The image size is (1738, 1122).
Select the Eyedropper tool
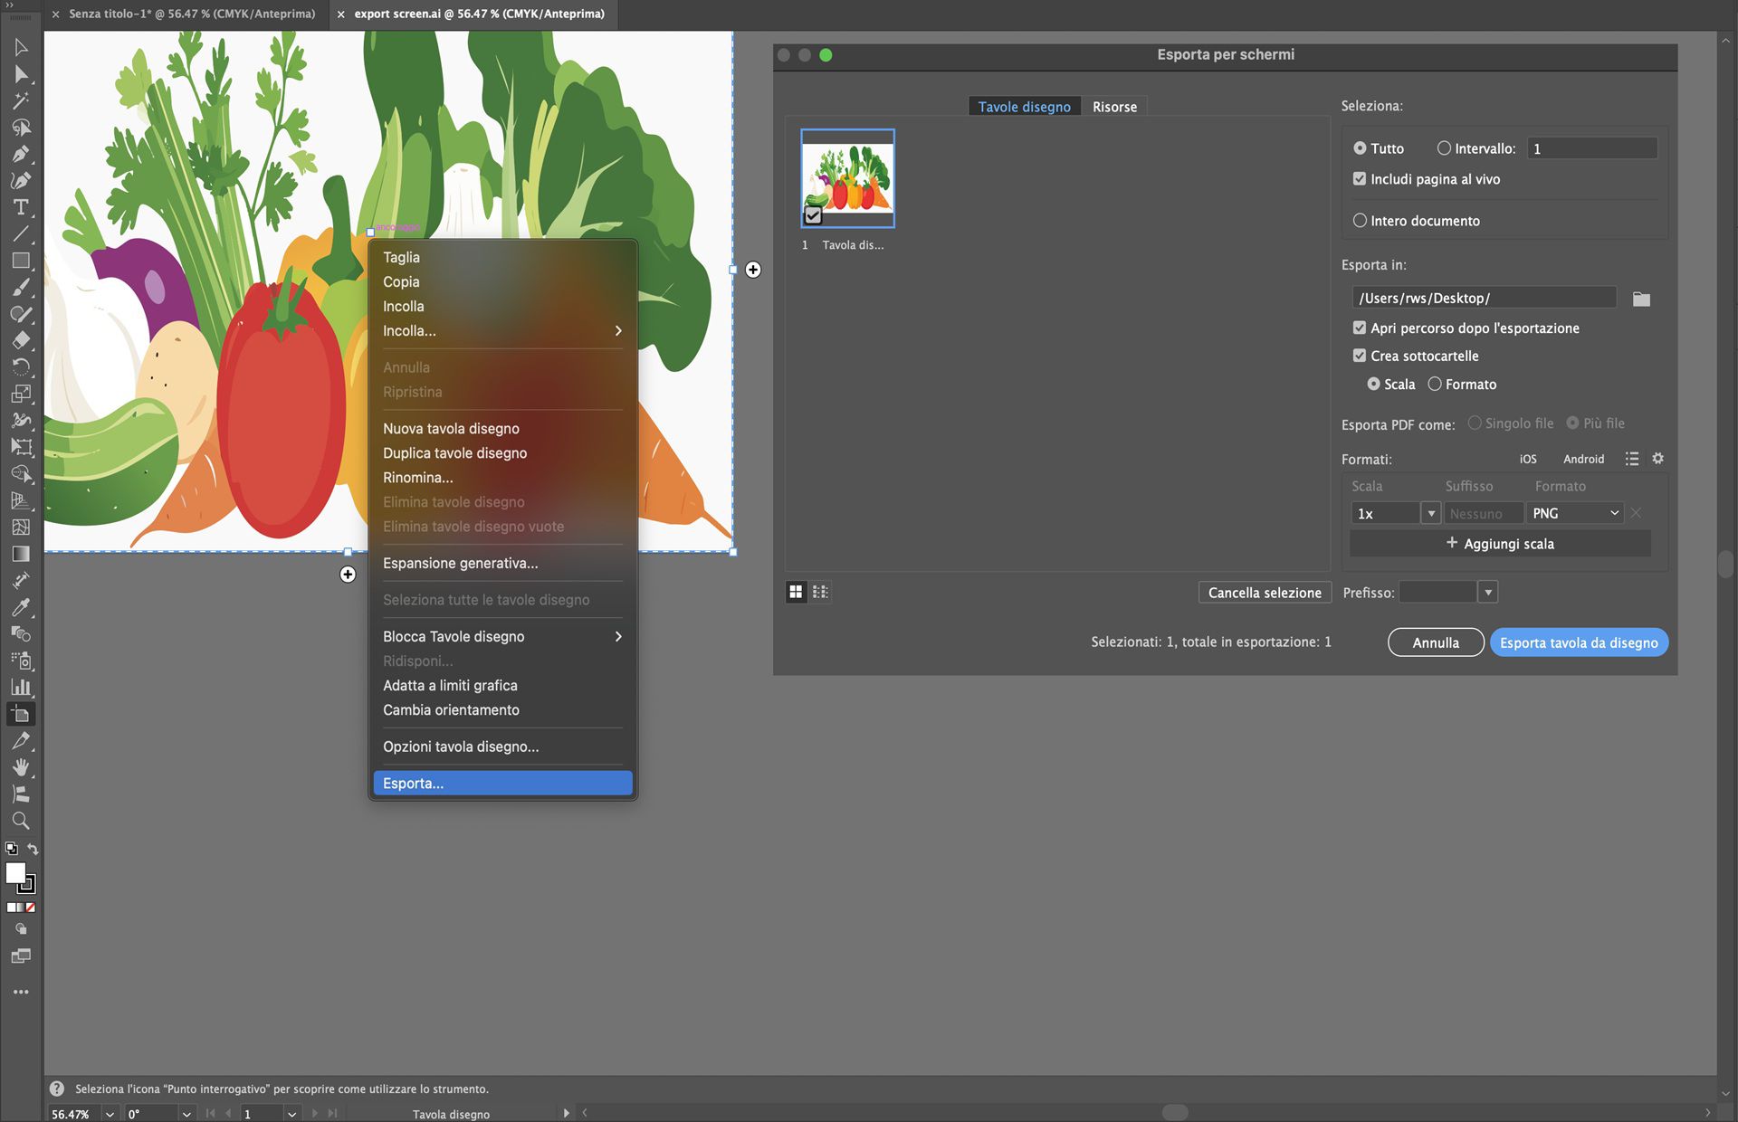(x=21, y=607)
